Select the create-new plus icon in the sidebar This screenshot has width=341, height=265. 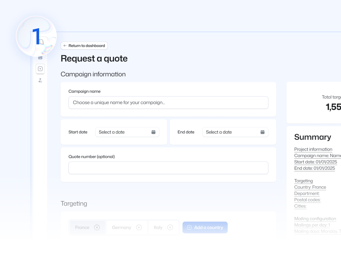40,69
